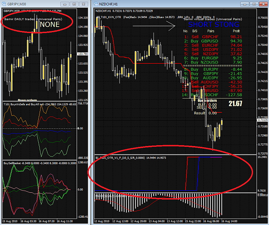The width and height of the screenshot is (269, 225).
Task: Select the Buy AUDJPY -26.95 row
Action: [x=213, y=78]
